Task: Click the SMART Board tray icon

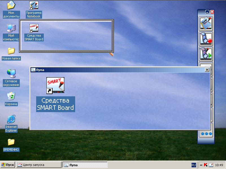Action: tap(211, 165)
